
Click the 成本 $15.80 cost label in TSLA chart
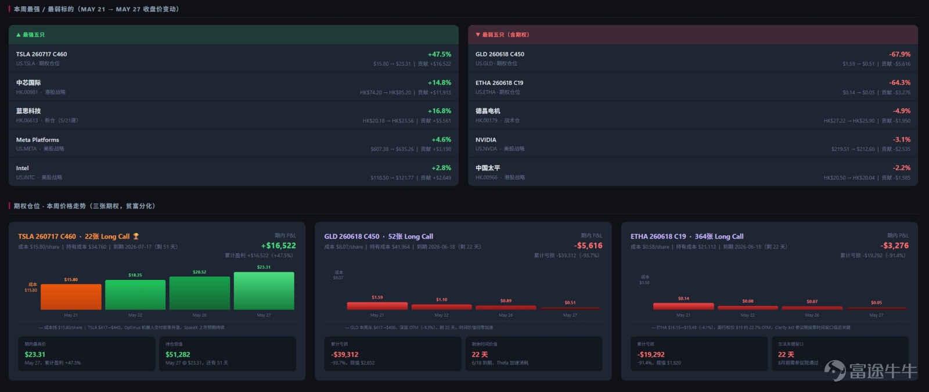tap(31, 287)
